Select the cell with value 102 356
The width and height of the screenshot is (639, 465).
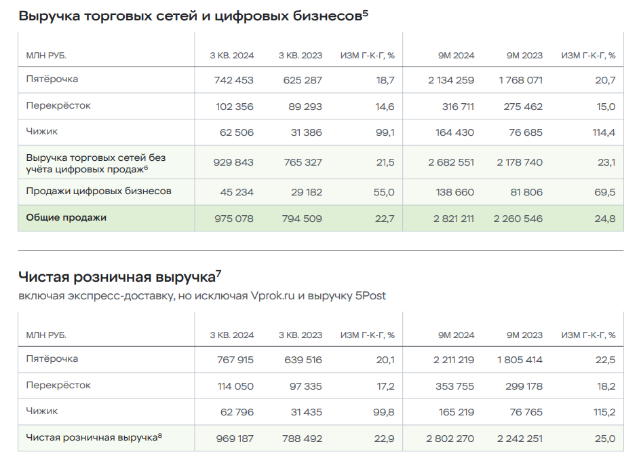(x=233, y=107)
